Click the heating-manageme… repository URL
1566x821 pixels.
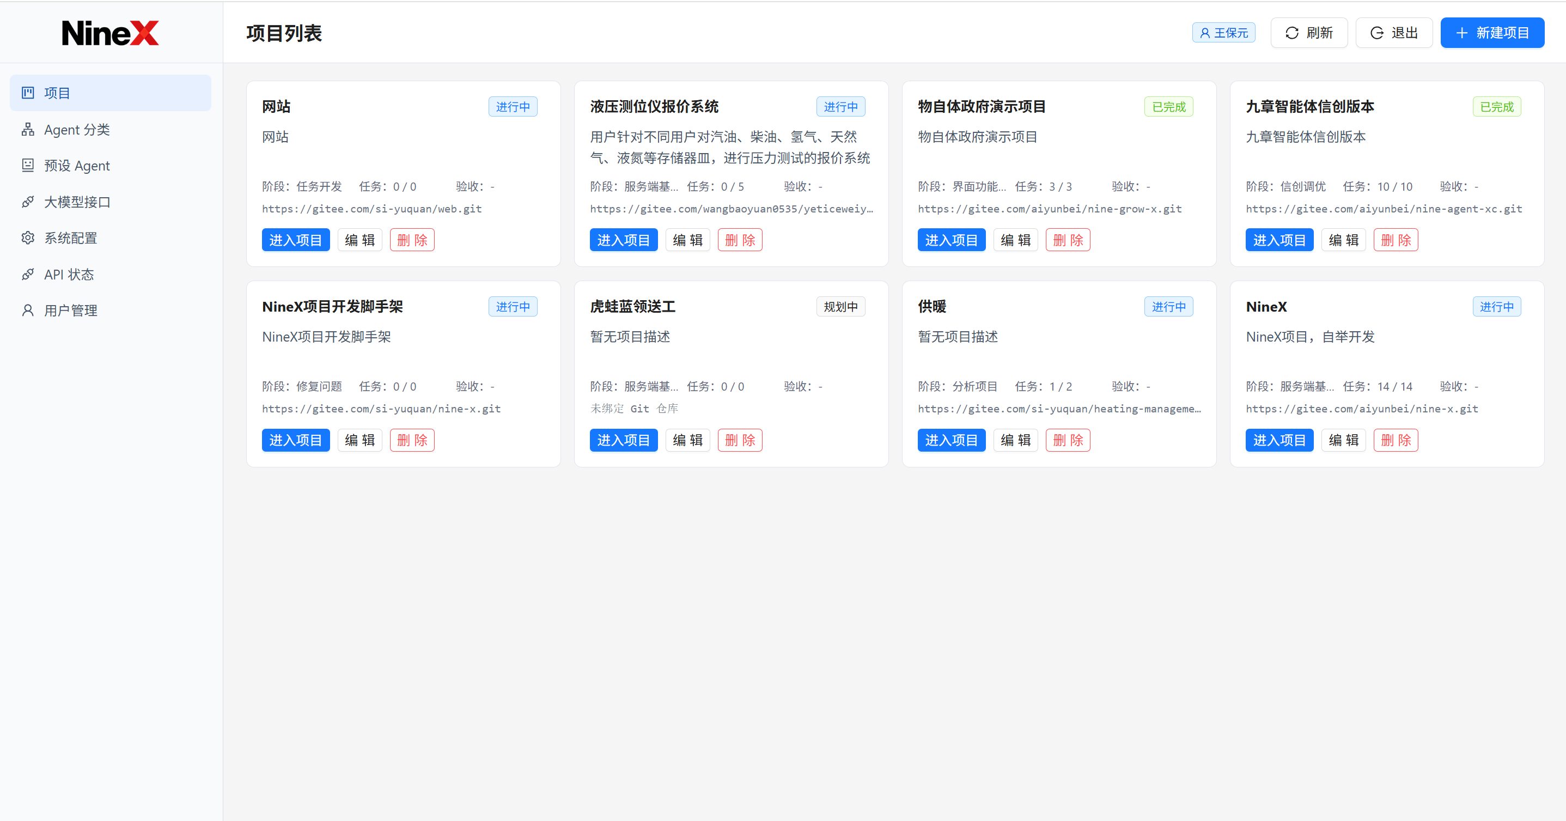tap(1059, 409)
